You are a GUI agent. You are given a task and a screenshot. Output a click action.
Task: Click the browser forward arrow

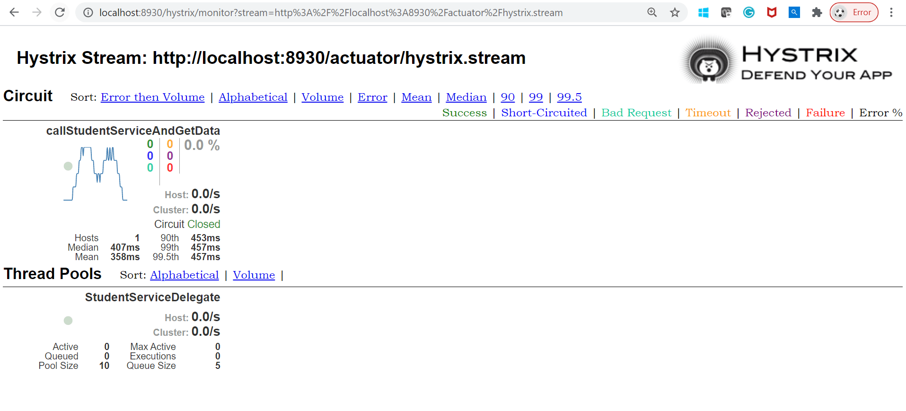(x=37, y=12)
